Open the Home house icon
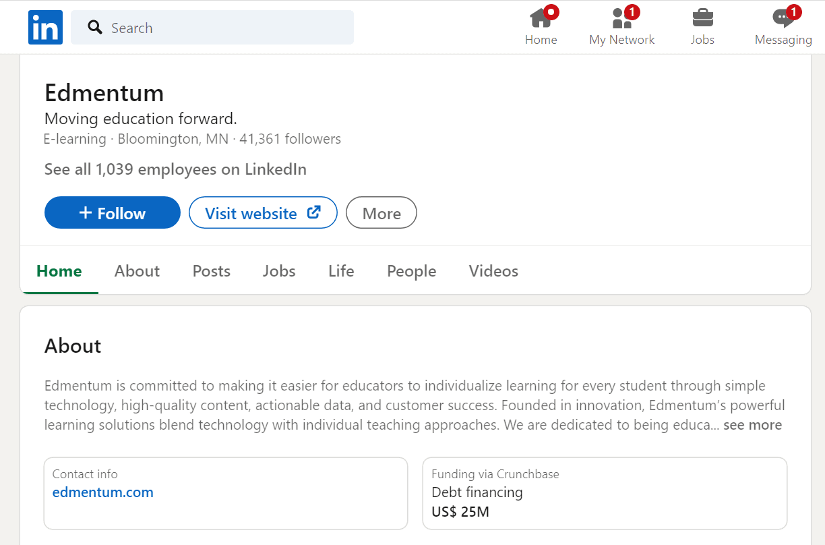 coord(541,17)
